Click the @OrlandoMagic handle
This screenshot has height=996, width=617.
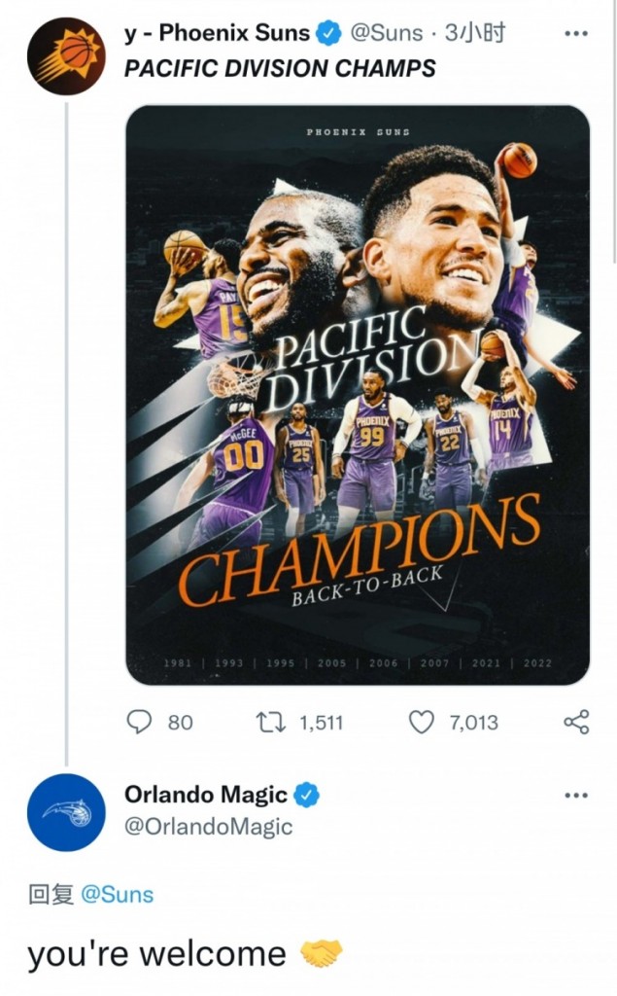pyautogui.click(x=208, y=827)
